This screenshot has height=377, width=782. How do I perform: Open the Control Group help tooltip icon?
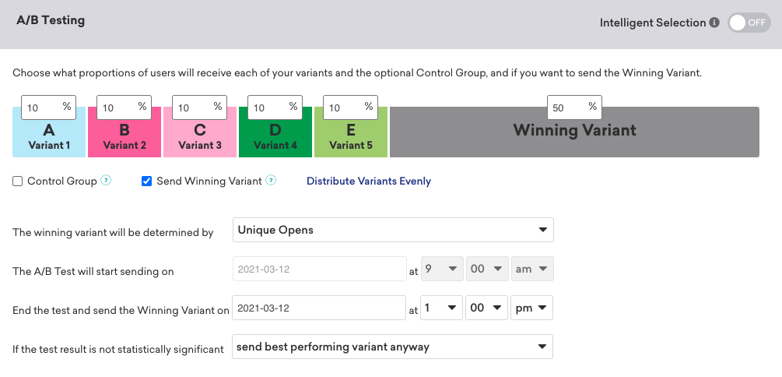point(106,180)
